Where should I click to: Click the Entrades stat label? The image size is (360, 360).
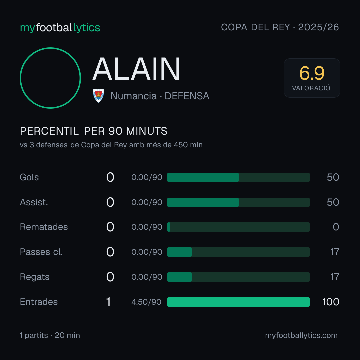tap(39, 302)
